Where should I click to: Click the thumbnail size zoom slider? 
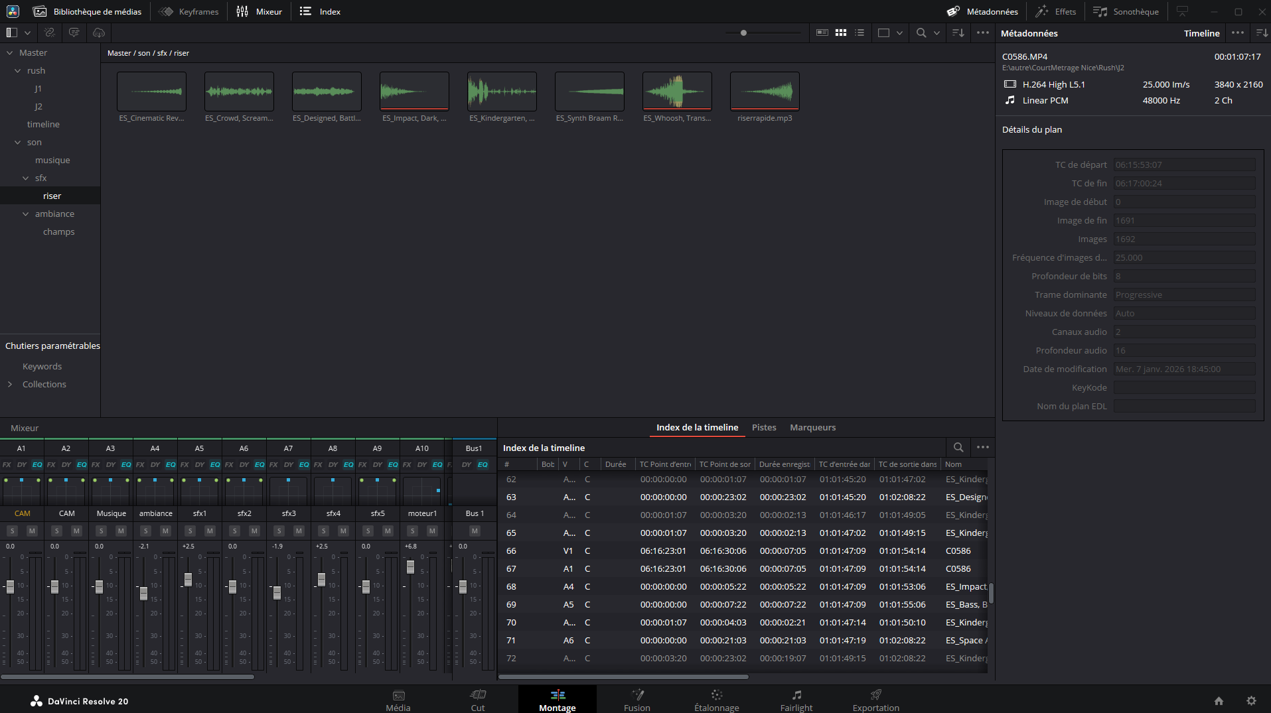744,32
